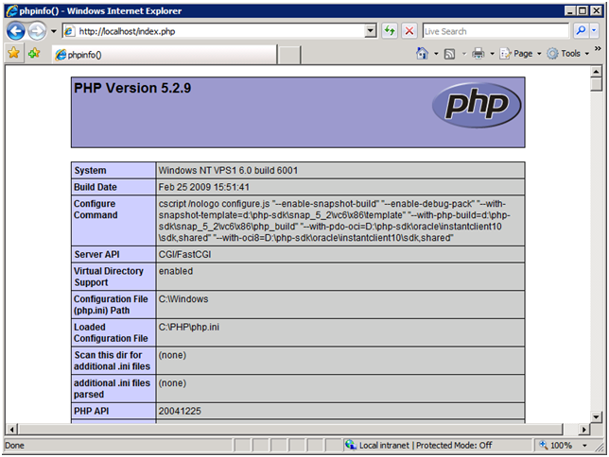The image size is (609, 457).
Task: Expand the Print options dropdown arrow
Action: (492, 54)
